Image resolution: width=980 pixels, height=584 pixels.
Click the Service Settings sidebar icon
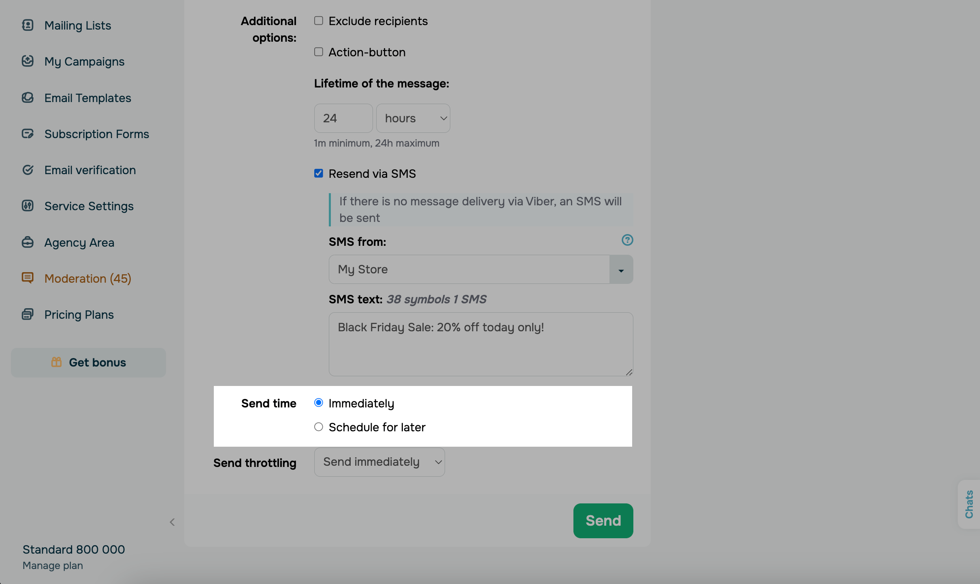click(x=28, y=206)
